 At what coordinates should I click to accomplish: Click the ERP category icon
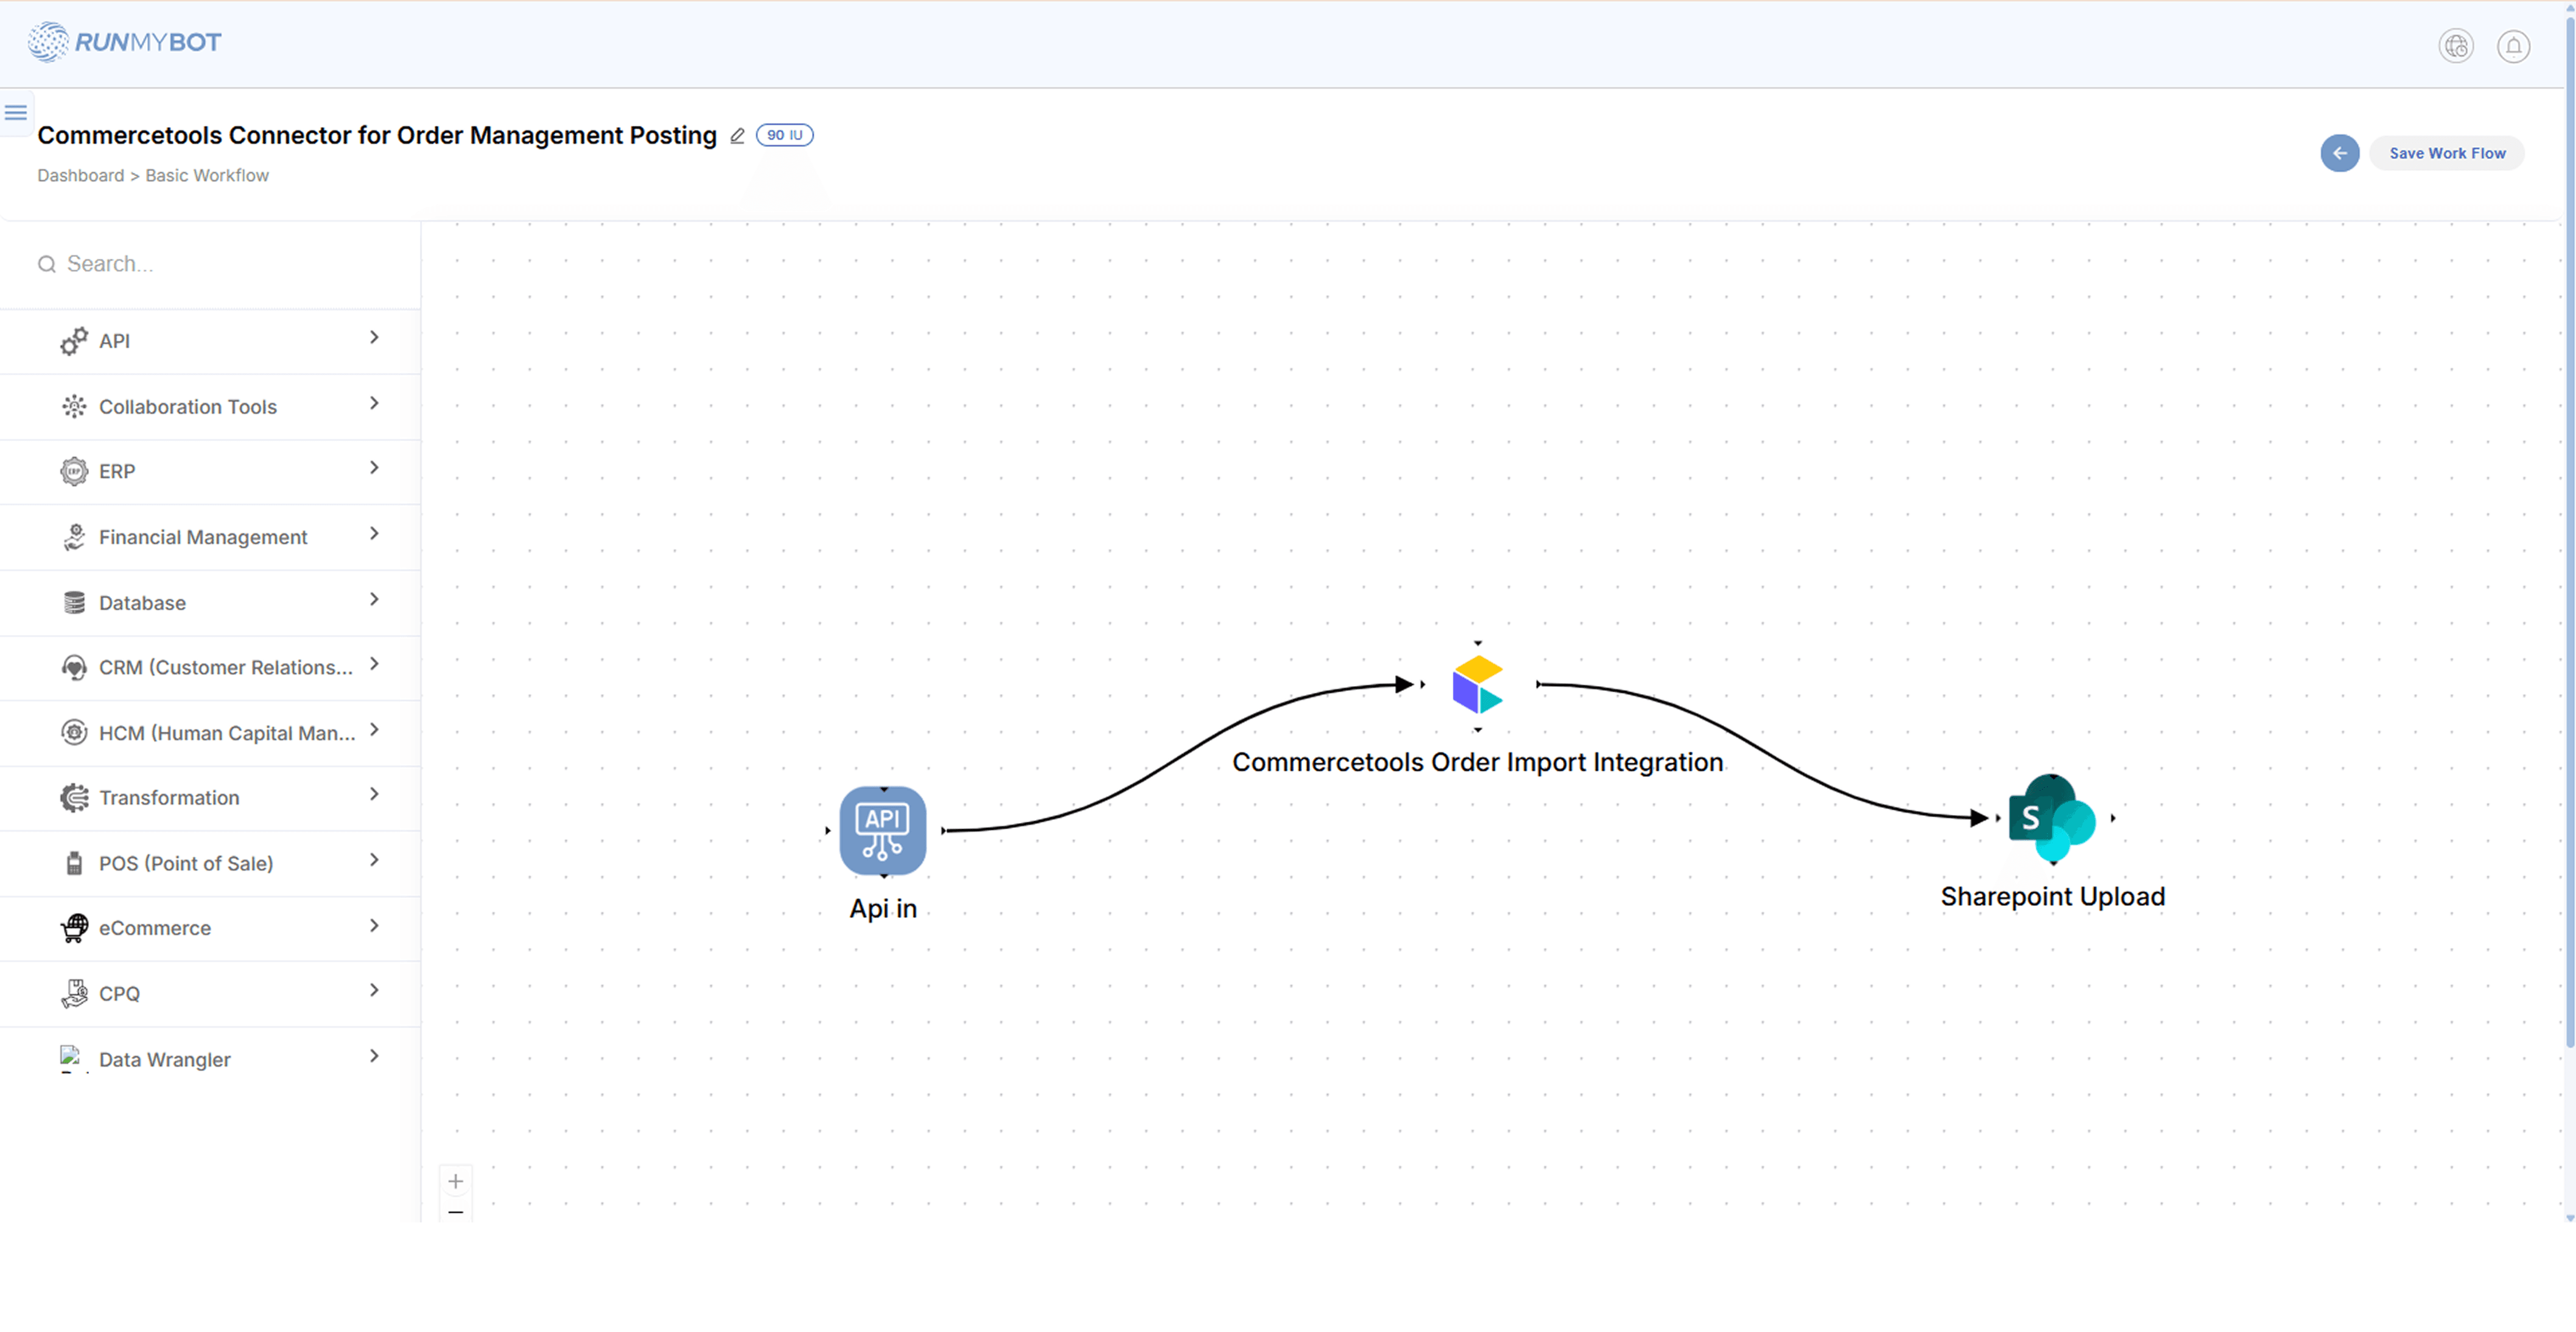coord(74,471)
